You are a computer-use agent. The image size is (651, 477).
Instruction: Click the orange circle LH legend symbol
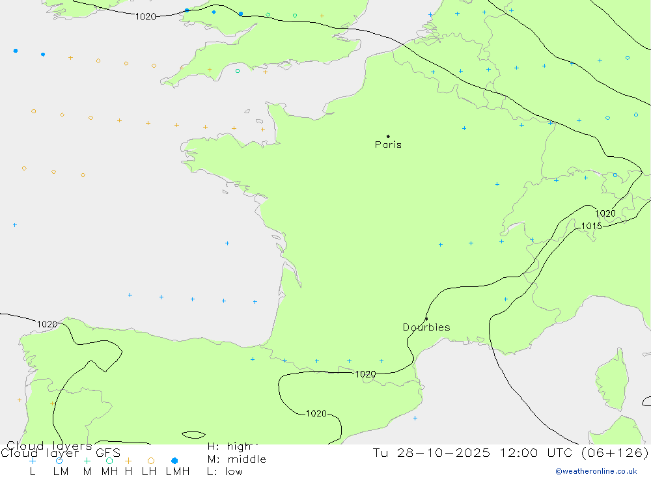tap(151, 461)
